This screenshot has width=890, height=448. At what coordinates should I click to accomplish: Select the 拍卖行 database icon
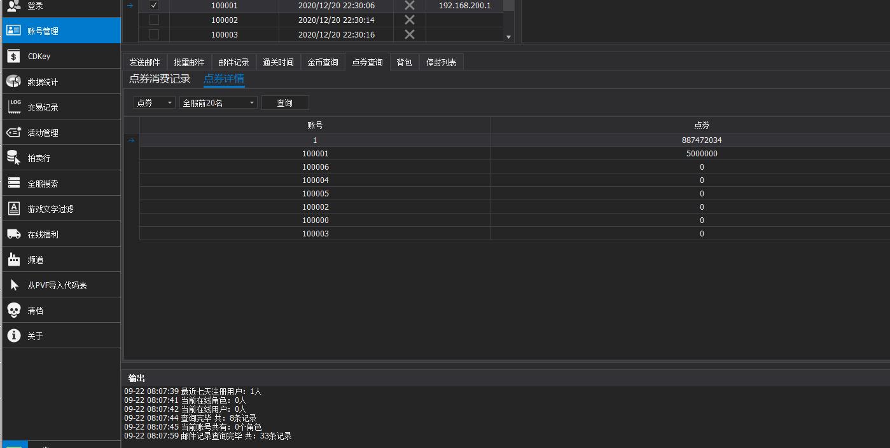14,158
